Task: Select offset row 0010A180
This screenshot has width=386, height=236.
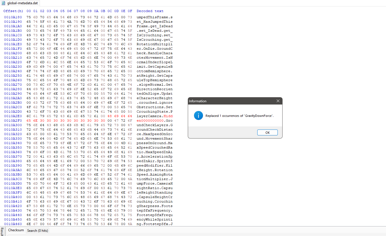Action: tap(13, 17)
